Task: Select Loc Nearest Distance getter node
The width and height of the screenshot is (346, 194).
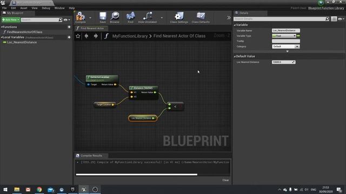Action: click(143, 118)
